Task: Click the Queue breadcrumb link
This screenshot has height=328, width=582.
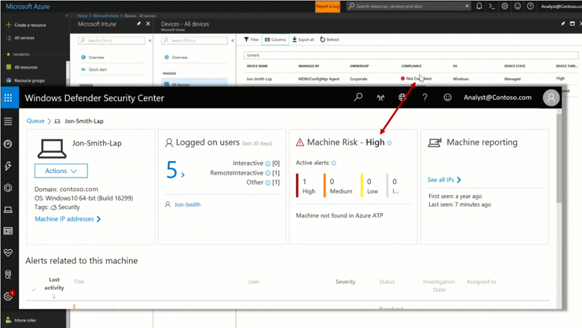Action: click(x=35, y=121)
